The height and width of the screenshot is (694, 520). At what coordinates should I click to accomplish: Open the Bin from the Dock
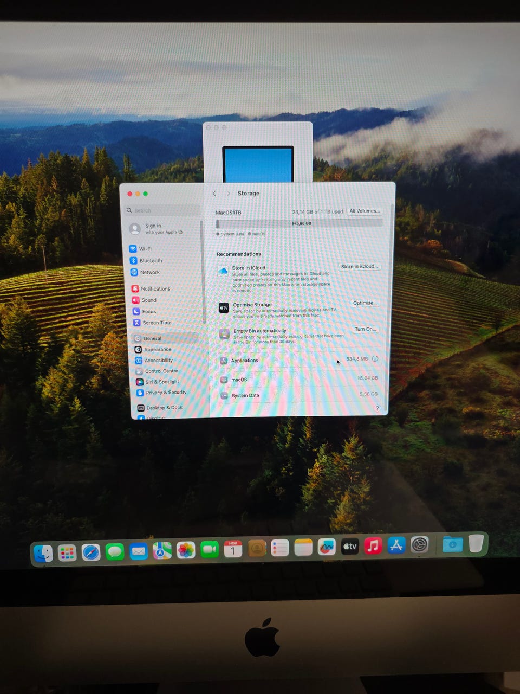point(476,543)
